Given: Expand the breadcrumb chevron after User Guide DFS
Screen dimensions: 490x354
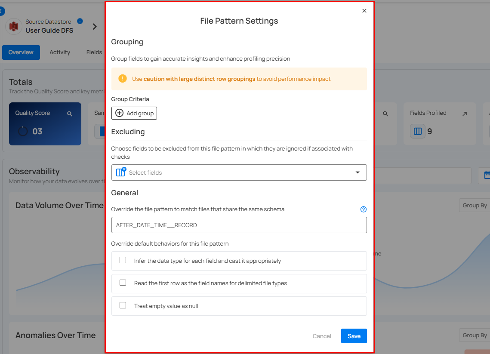Looking at the screenshot, I should tap(95, 27).
